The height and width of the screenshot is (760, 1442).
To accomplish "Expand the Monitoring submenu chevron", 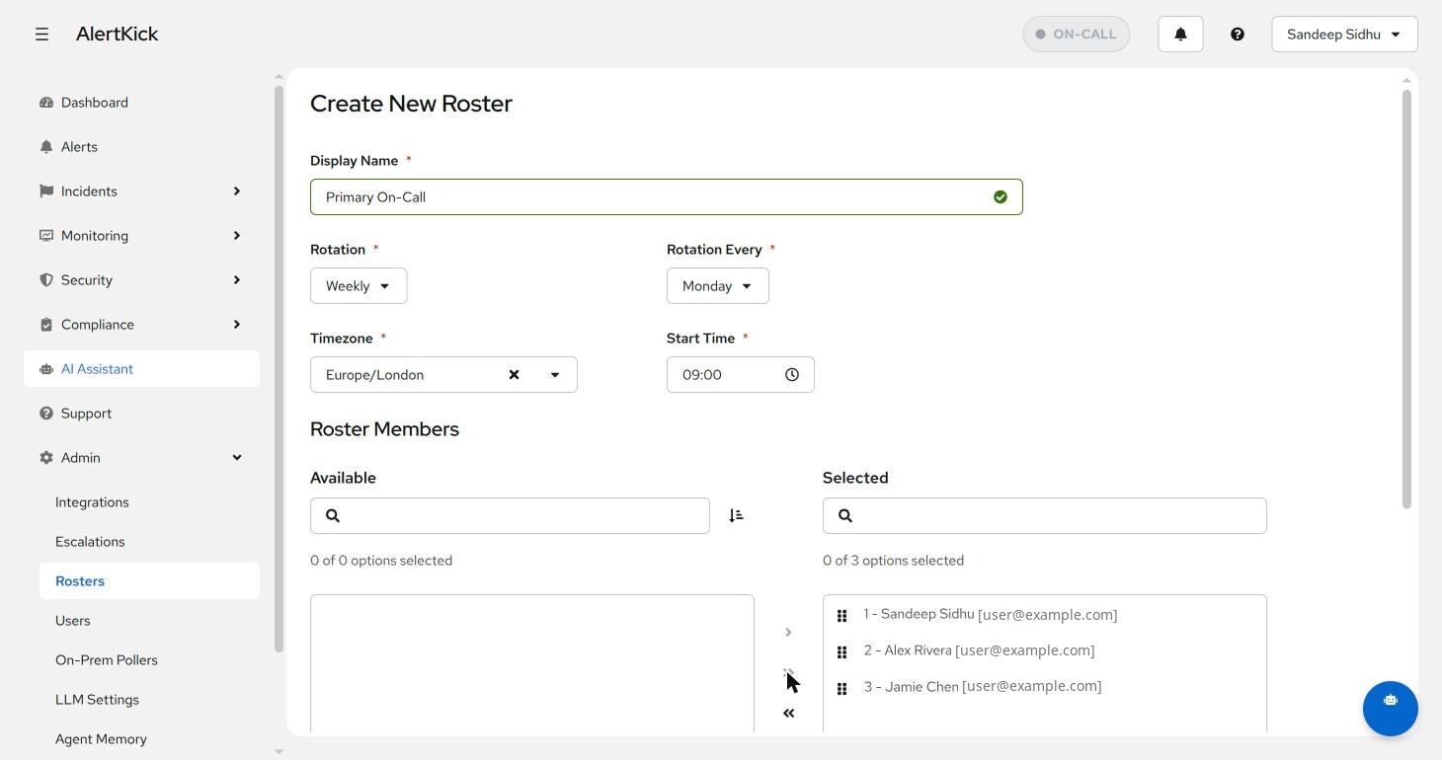I will click(x=236, y=236).
